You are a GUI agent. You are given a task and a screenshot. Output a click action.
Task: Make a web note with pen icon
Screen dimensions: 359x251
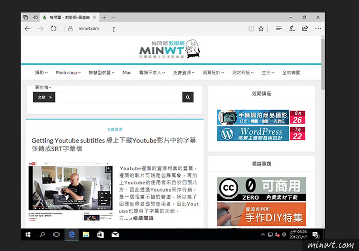tap(292, 28)
